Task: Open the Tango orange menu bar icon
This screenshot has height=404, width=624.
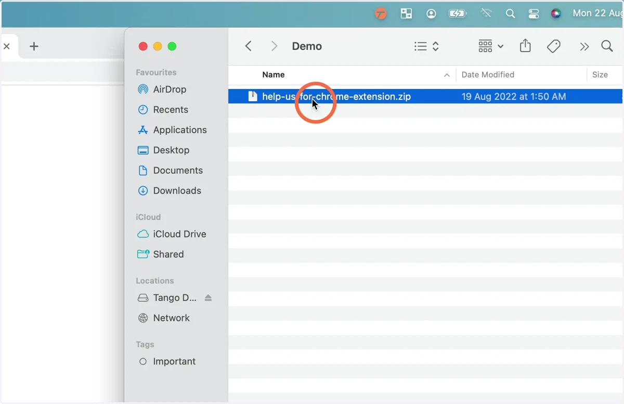Action: [x=381, y=14]
